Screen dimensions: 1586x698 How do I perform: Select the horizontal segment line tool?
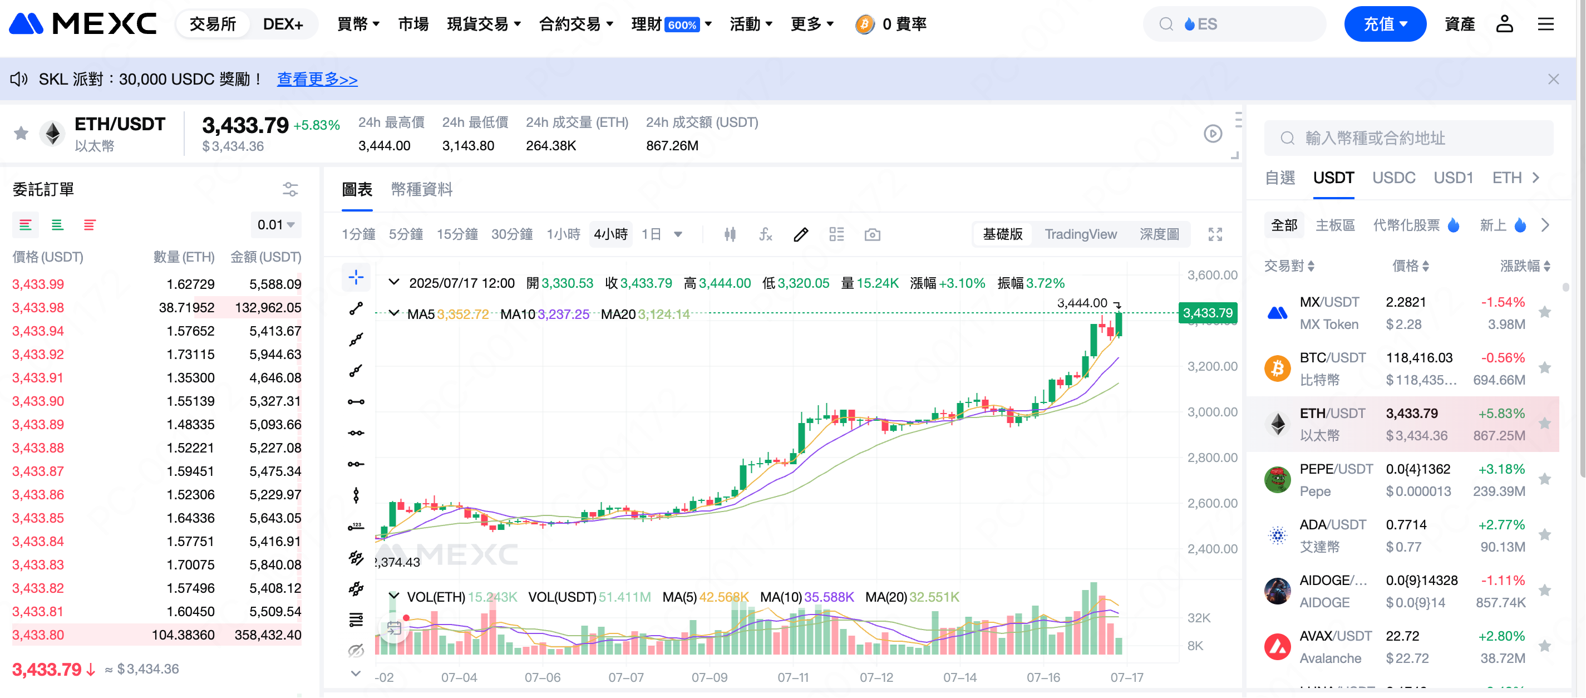click(x=356, y=402)
